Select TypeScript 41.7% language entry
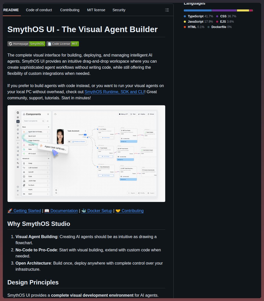This screenshot has height=301, width=264. coord(198,16)
